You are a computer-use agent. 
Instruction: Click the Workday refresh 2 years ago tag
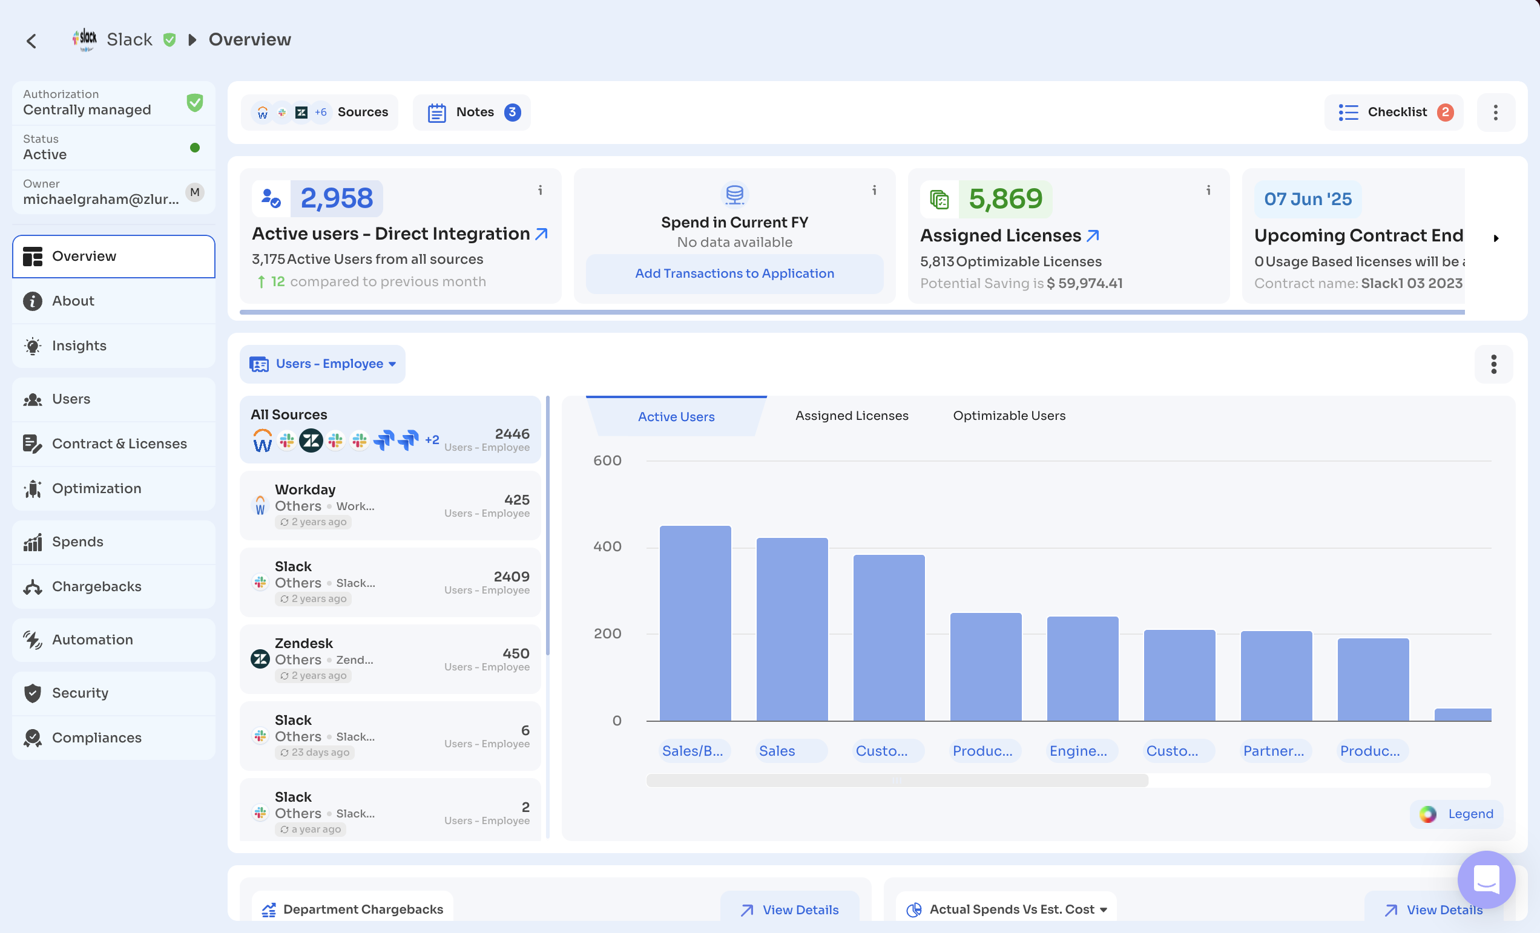click(313, 522)
